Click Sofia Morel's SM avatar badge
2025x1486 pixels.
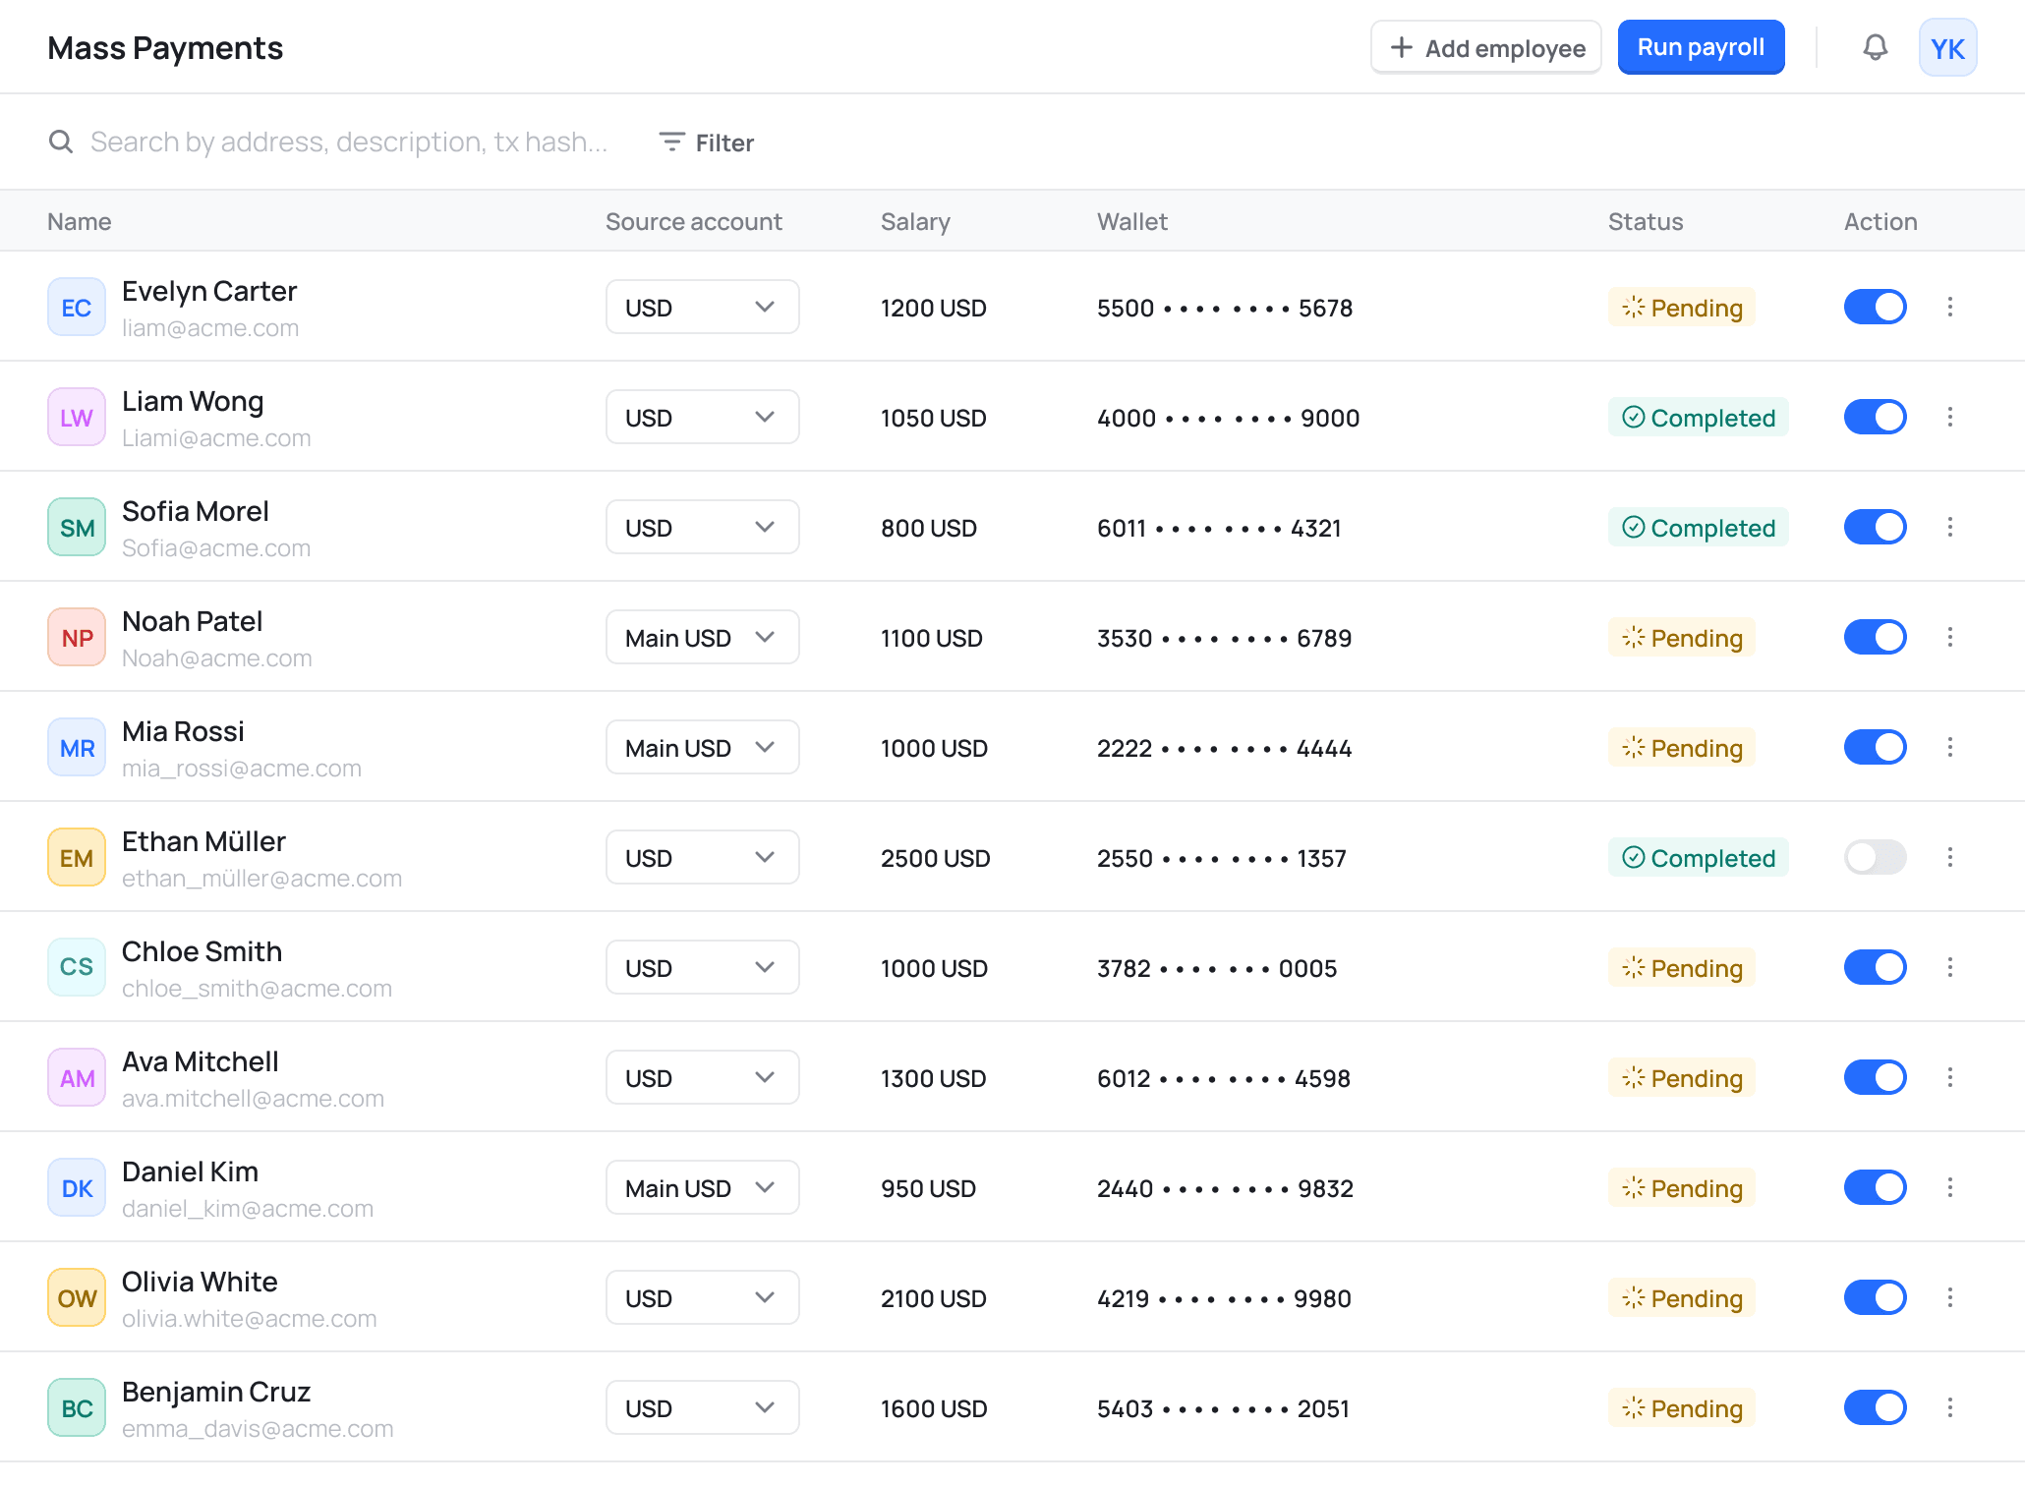tap(76, 527)
